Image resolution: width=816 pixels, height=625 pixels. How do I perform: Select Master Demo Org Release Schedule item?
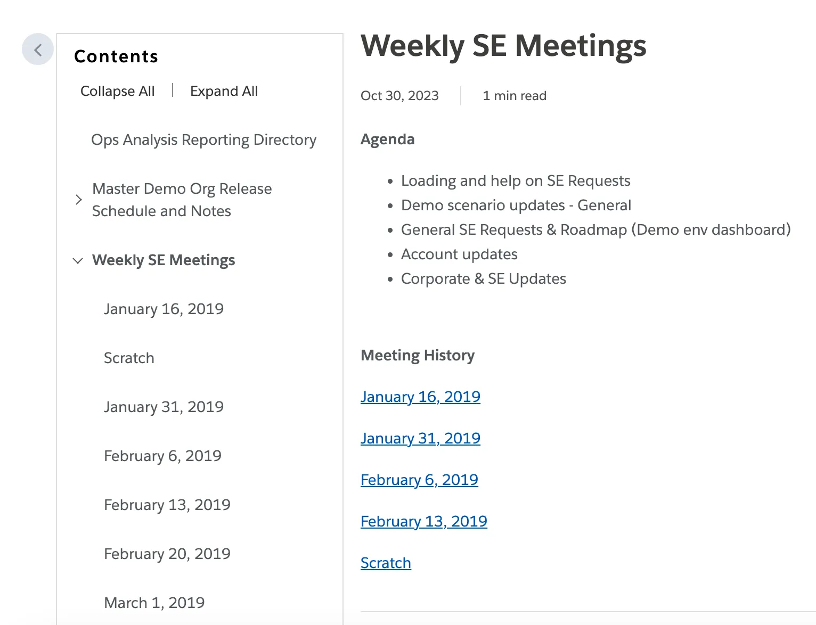click(182, 200)
